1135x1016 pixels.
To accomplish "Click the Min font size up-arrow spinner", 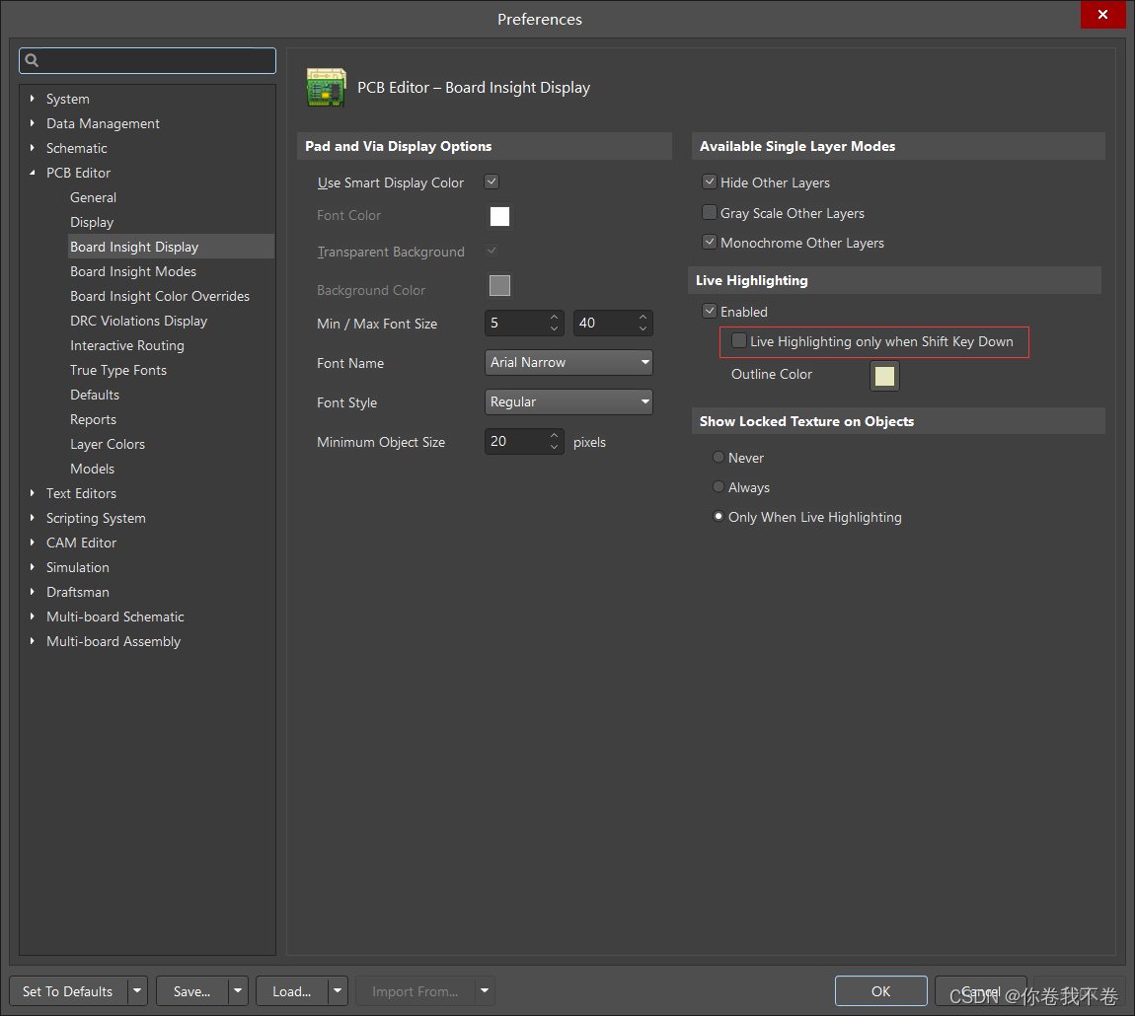I will (554, 318).
